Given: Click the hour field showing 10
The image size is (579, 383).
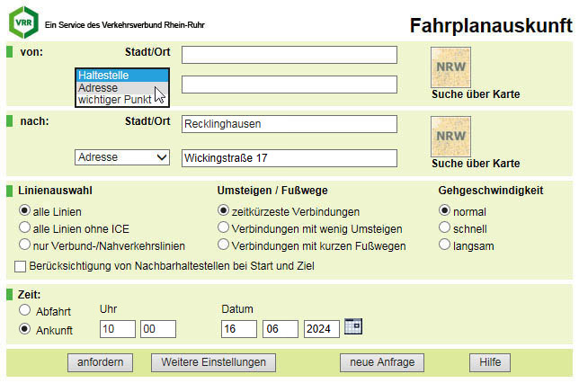Looking at the screenshot, I should click(x=118, y=329).
